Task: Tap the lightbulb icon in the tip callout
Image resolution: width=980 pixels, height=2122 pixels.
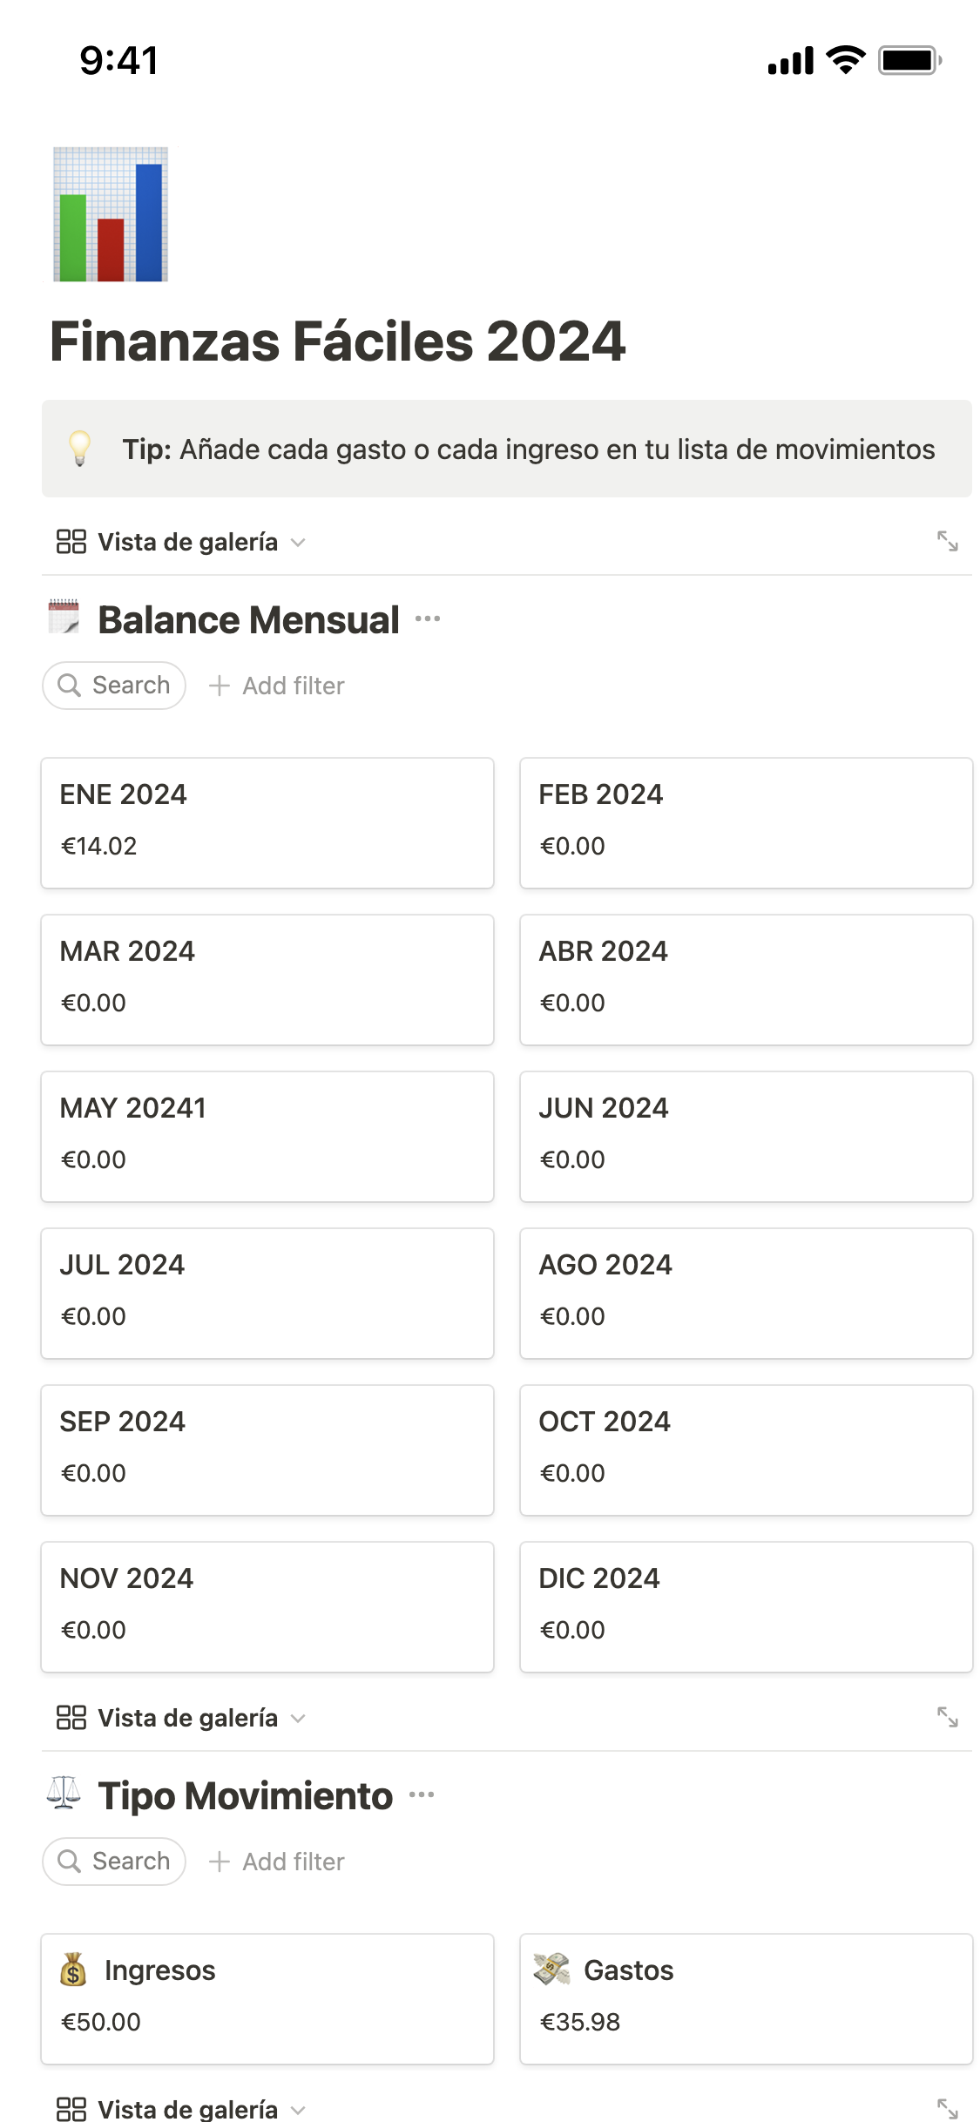Action: [80, 449]
